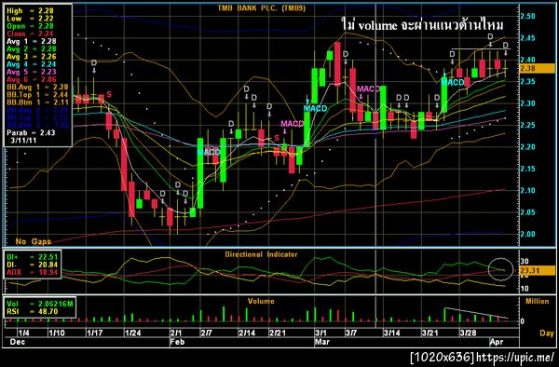Click the 30 level on Directional Indicator axis
559x367 pixels.
click(525, 262)
